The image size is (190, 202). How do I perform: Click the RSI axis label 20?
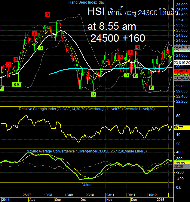pos(178,144)
